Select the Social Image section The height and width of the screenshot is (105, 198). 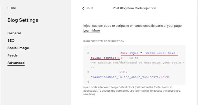pos(18,48)
